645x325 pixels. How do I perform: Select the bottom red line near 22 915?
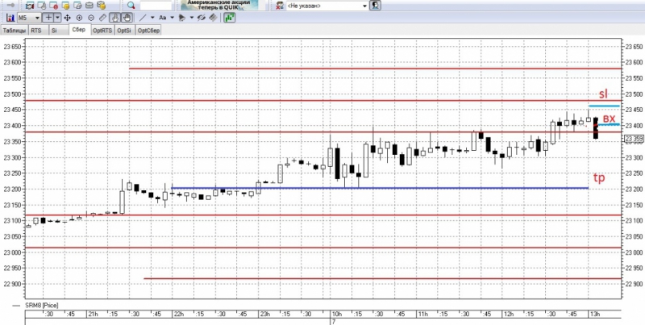pos(382,278)
